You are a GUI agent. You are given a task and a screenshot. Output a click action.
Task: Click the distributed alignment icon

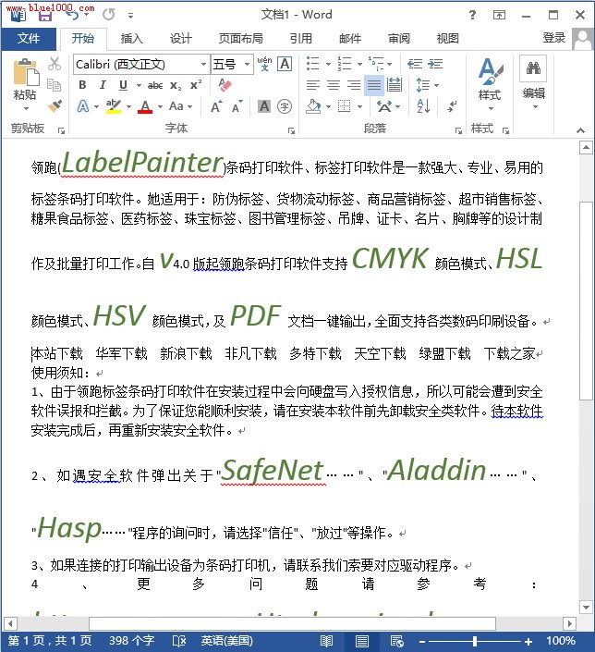(394, 85)
